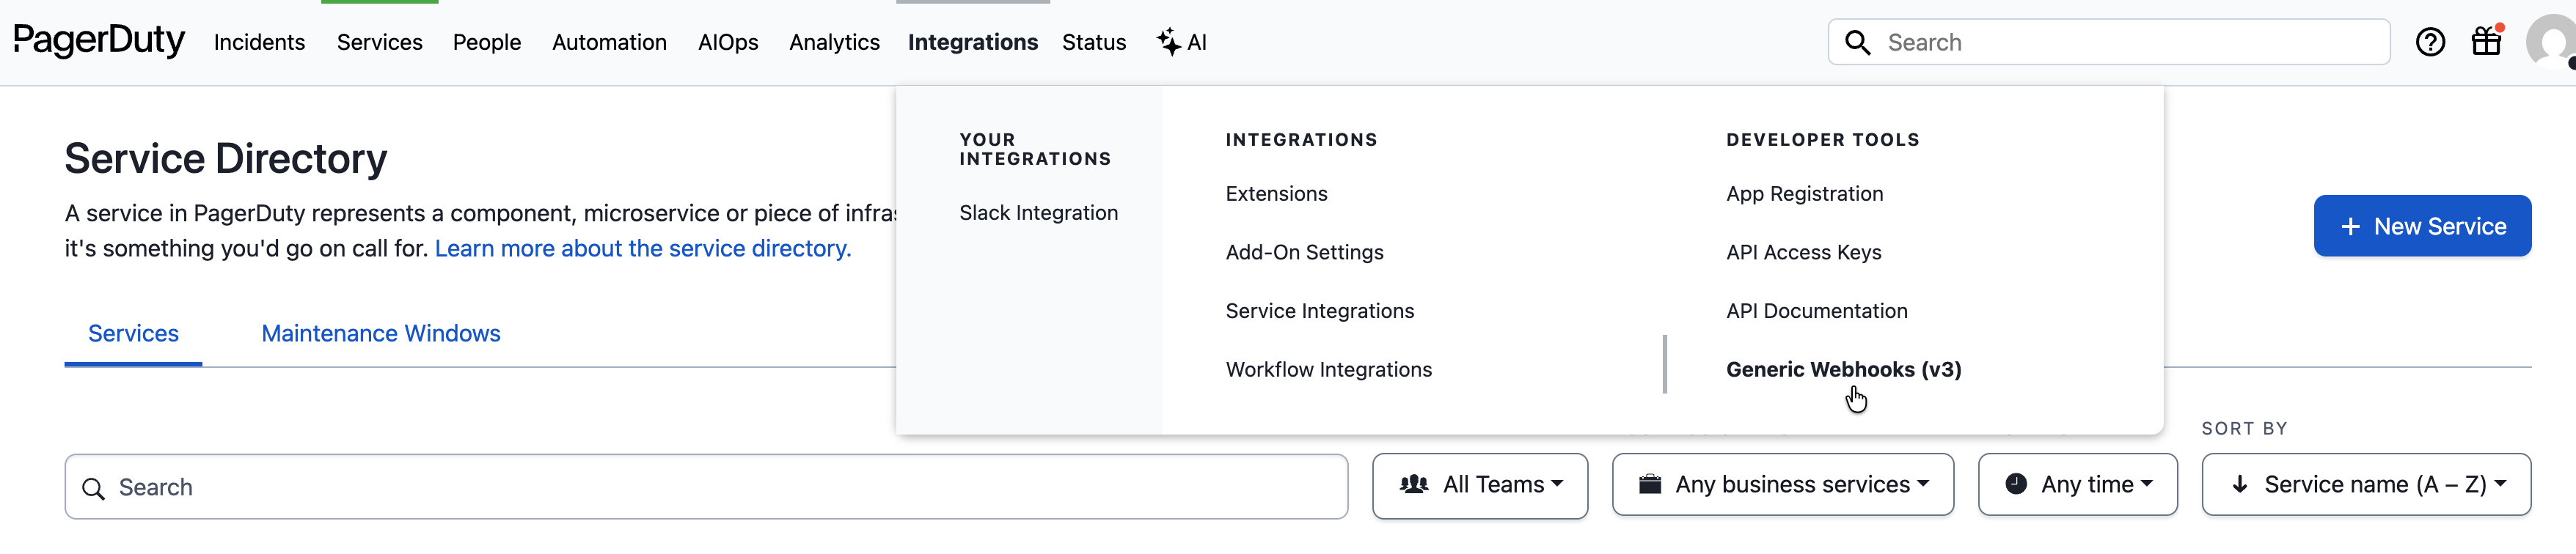Switch to the Maintenance Windows tab
This screenshot has width=2576, height=554.
[380, 333]
